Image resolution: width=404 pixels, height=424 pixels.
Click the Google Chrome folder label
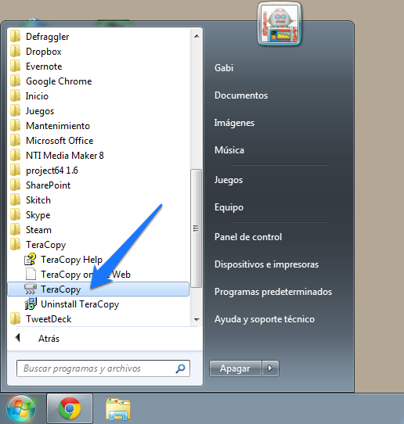(x=59, y=81)
